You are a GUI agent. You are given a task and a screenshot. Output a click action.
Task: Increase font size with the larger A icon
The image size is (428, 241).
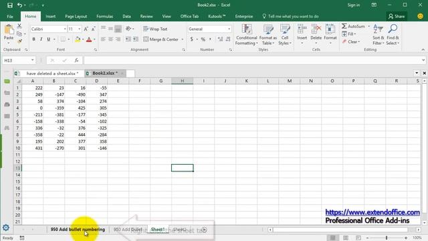point(86,29)
